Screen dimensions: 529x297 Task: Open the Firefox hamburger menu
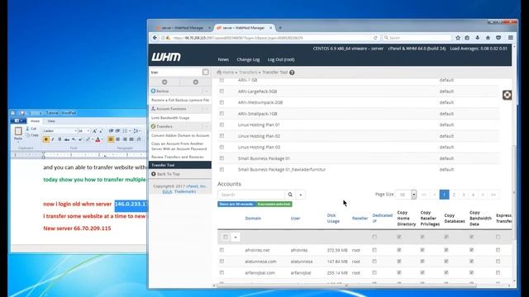coord(511,38)
